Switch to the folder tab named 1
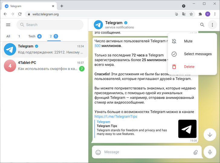 click(19, 36)
